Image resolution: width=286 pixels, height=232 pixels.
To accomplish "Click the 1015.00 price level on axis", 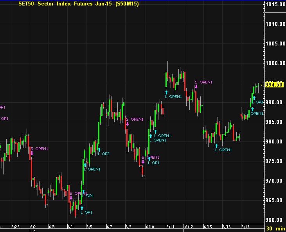I will [x=275, y=4].
